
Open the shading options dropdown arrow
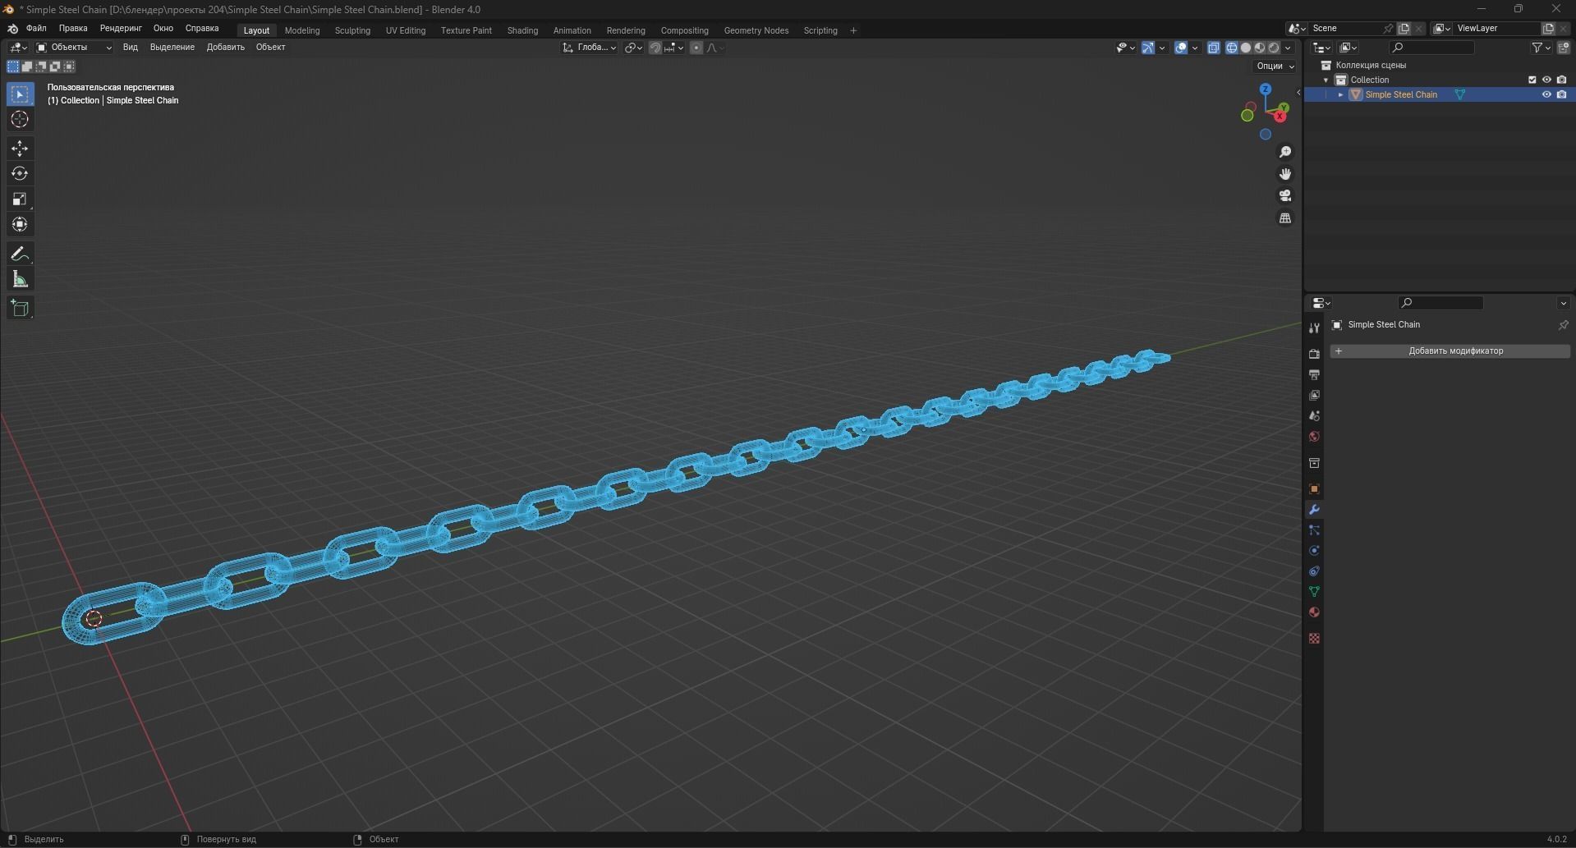click(1288, 48)
